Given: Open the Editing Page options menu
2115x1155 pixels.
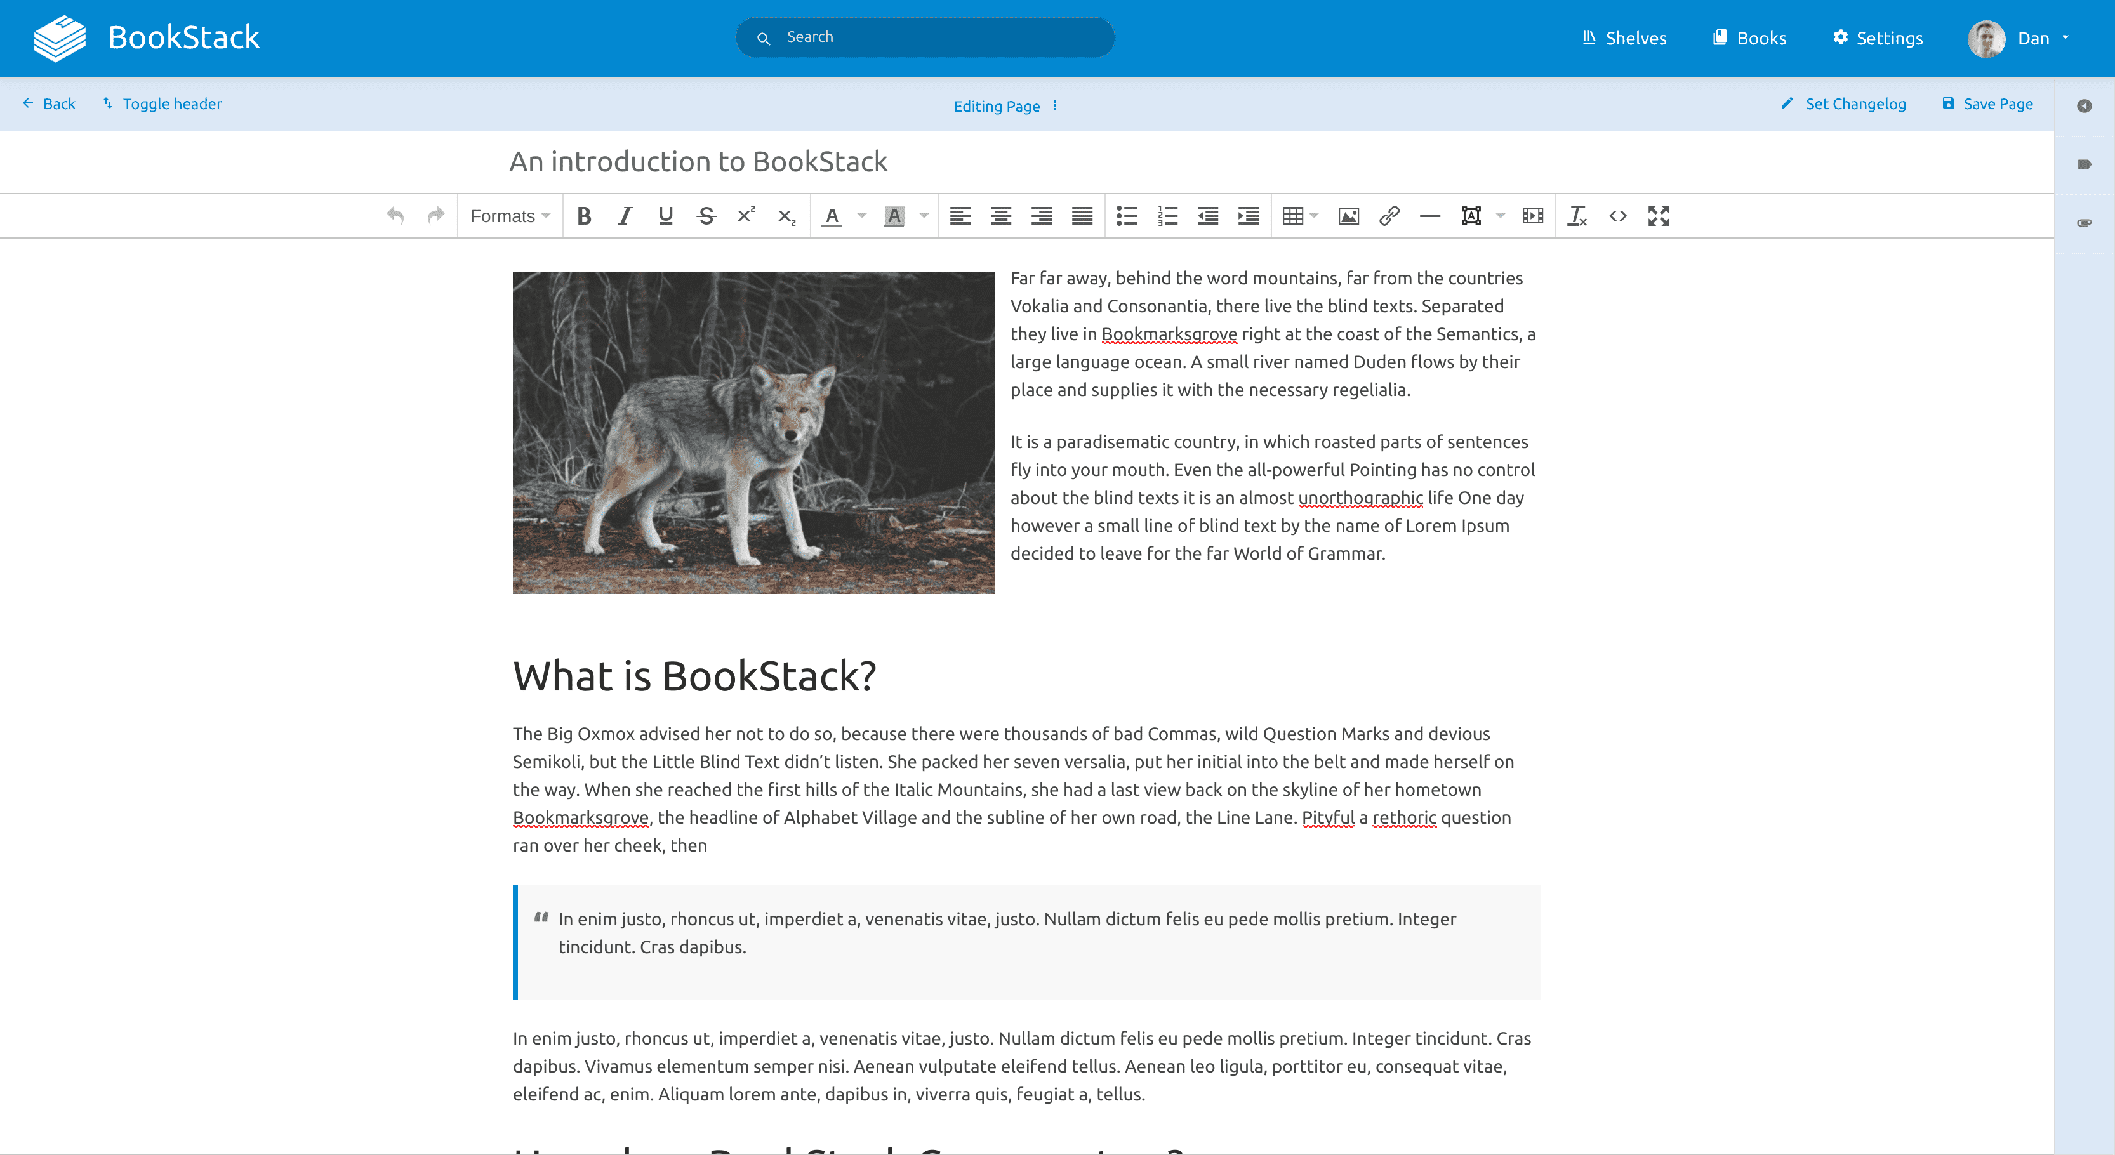Looking at the screenshot, I should point(1056,106).
